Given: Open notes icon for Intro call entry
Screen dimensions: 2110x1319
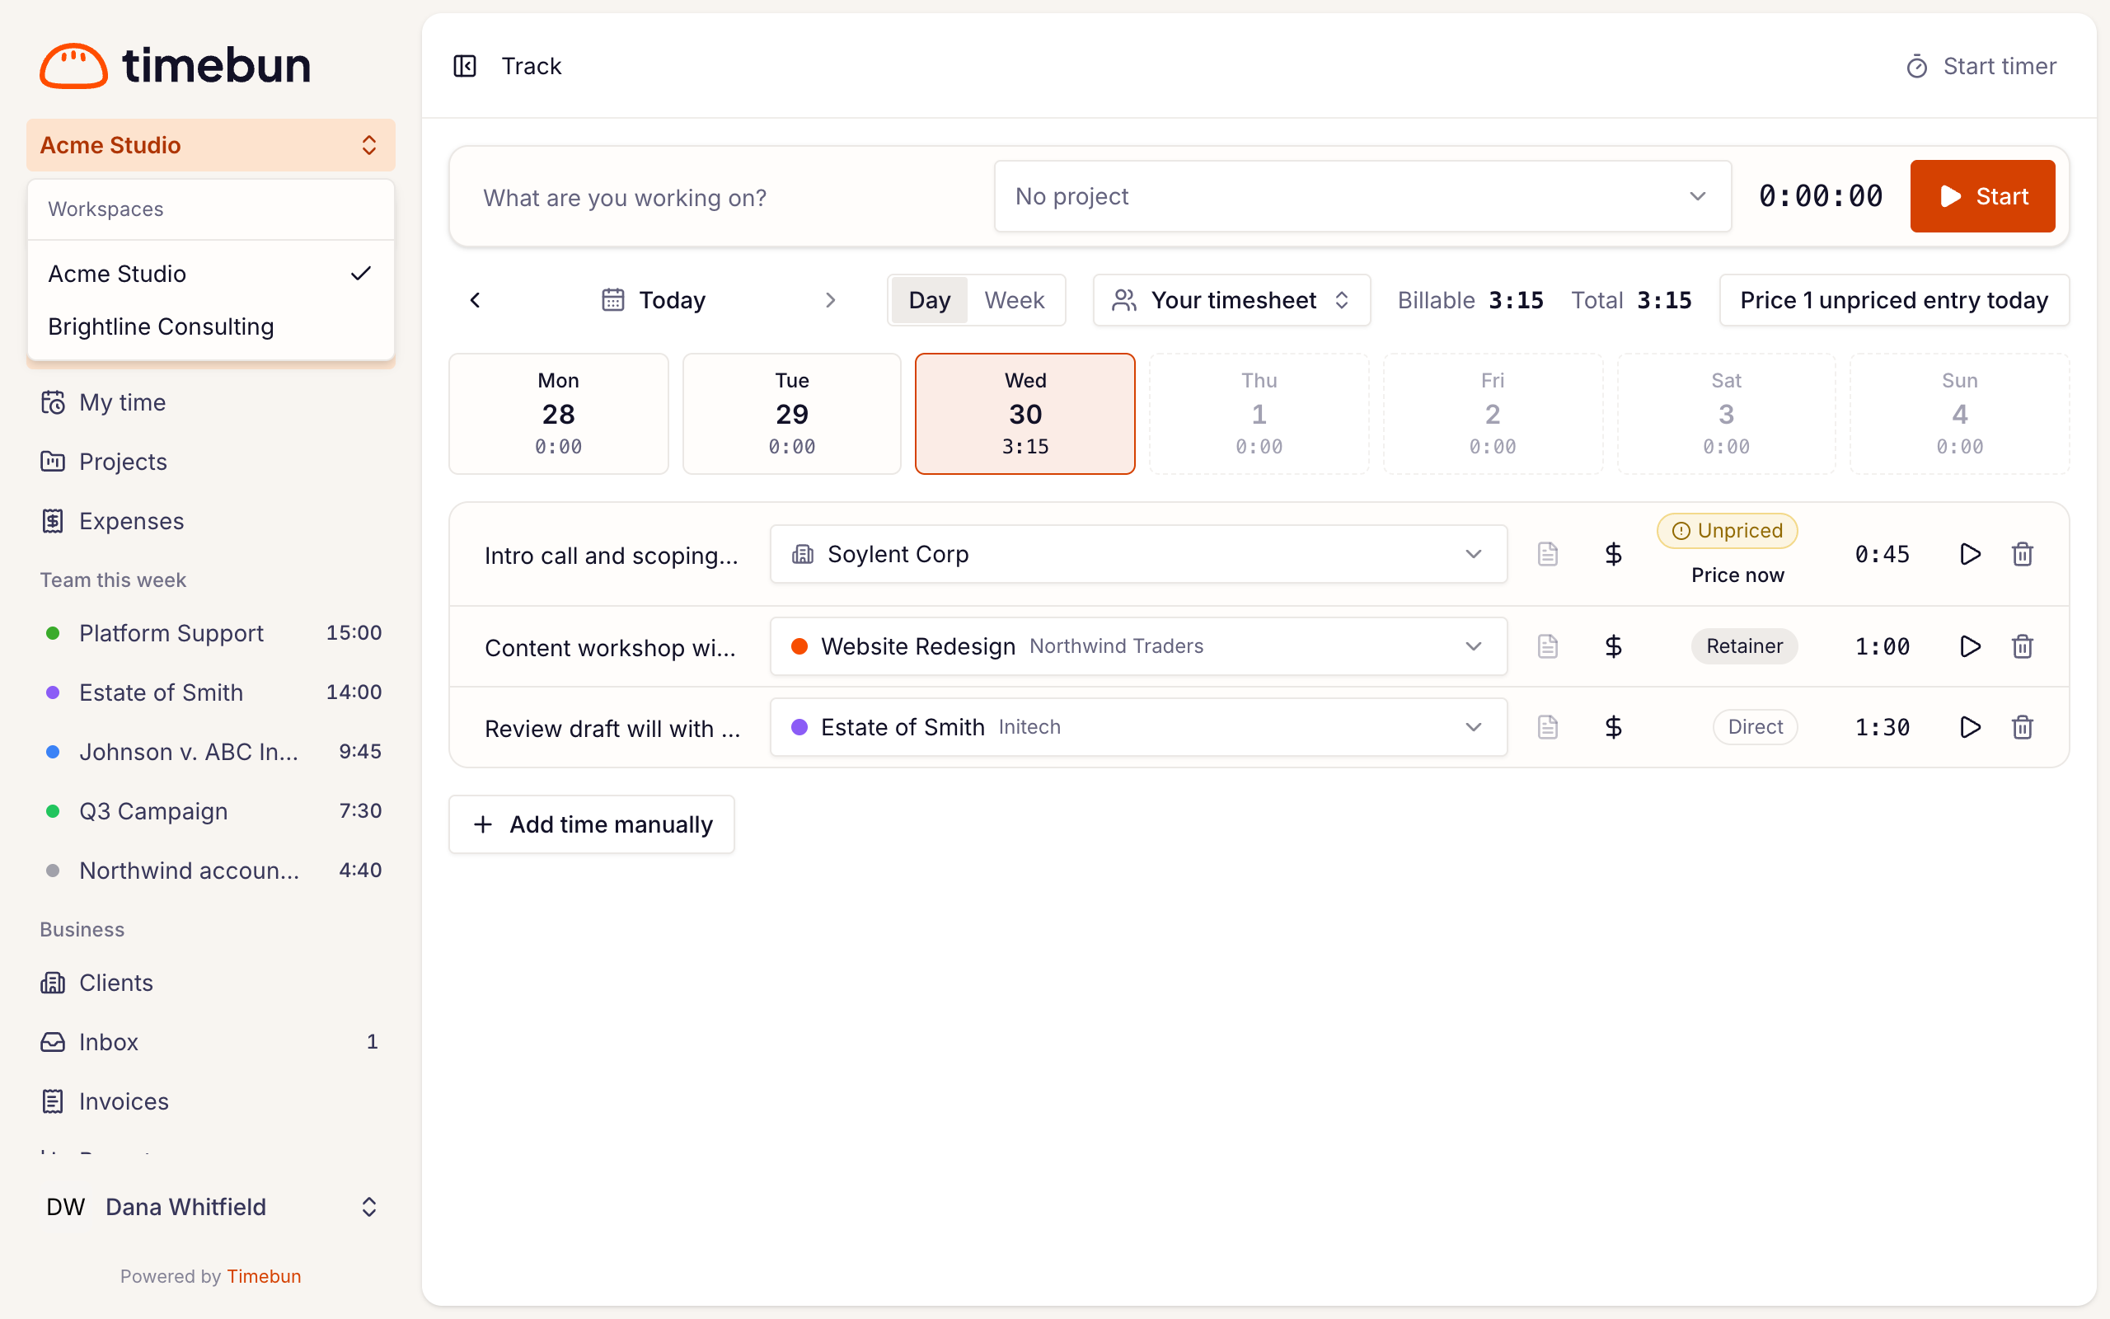Looking at the screenshot, I should click(x=1548, y=554).
